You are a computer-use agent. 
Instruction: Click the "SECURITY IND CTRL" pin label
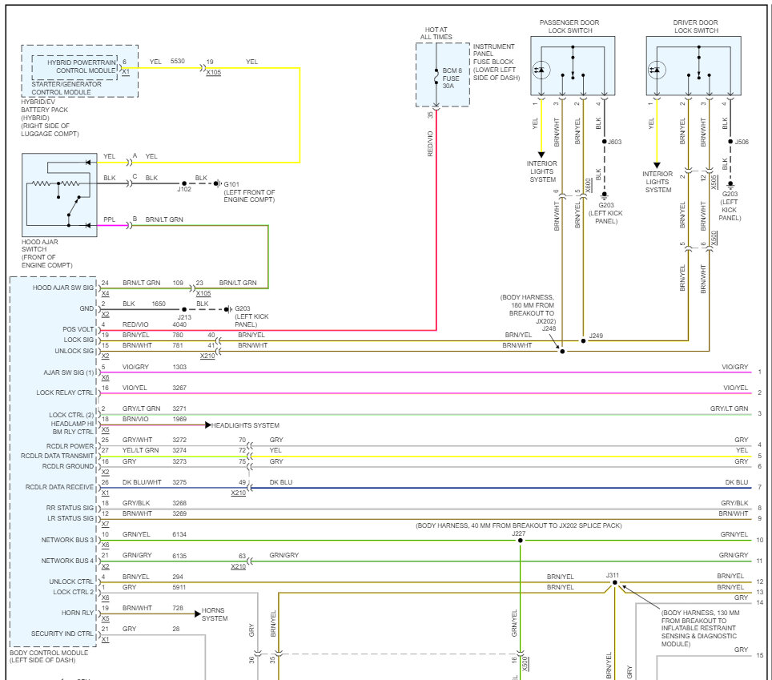pos(62,634)
